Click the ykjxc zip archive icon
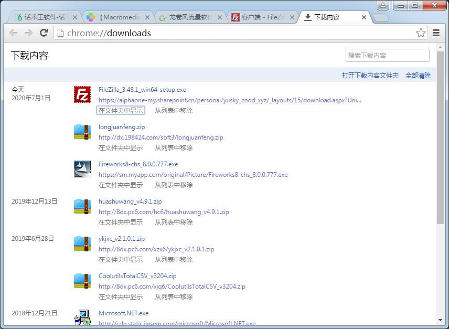The image size is (449, 329). pos(82,243)
